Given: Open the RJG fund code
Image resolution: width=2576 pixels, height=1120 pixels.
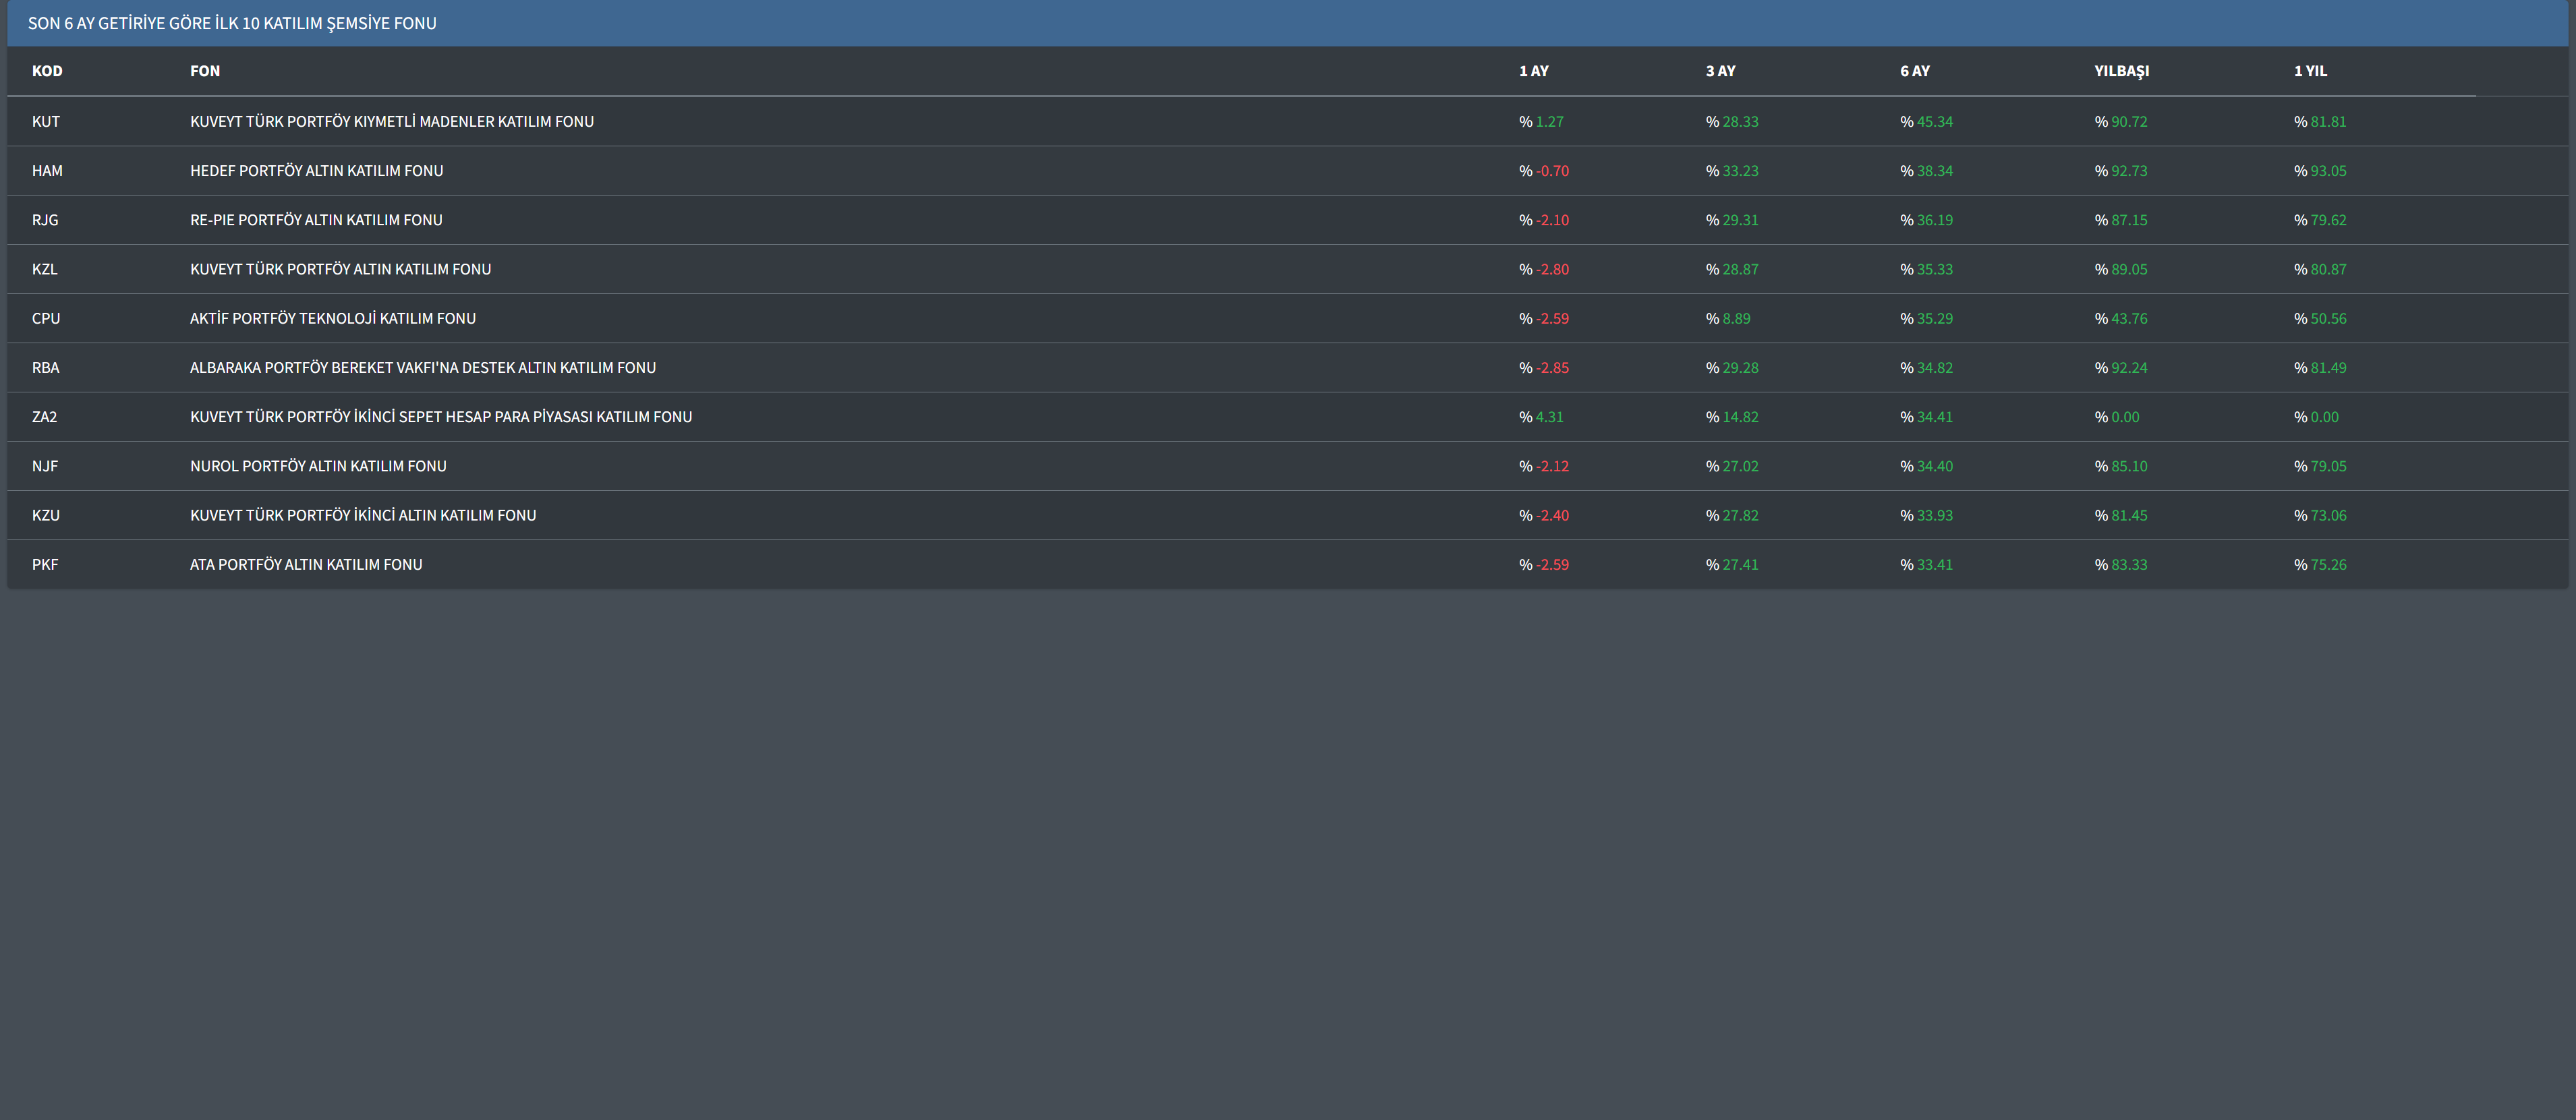Looking at the screenshot, I should [x=45, y=220].
